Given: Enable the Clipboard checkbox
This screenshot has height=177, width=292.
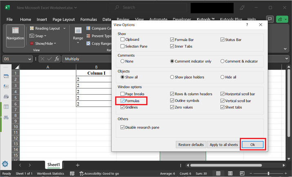Looking at the screenshot, I should 123,40.
